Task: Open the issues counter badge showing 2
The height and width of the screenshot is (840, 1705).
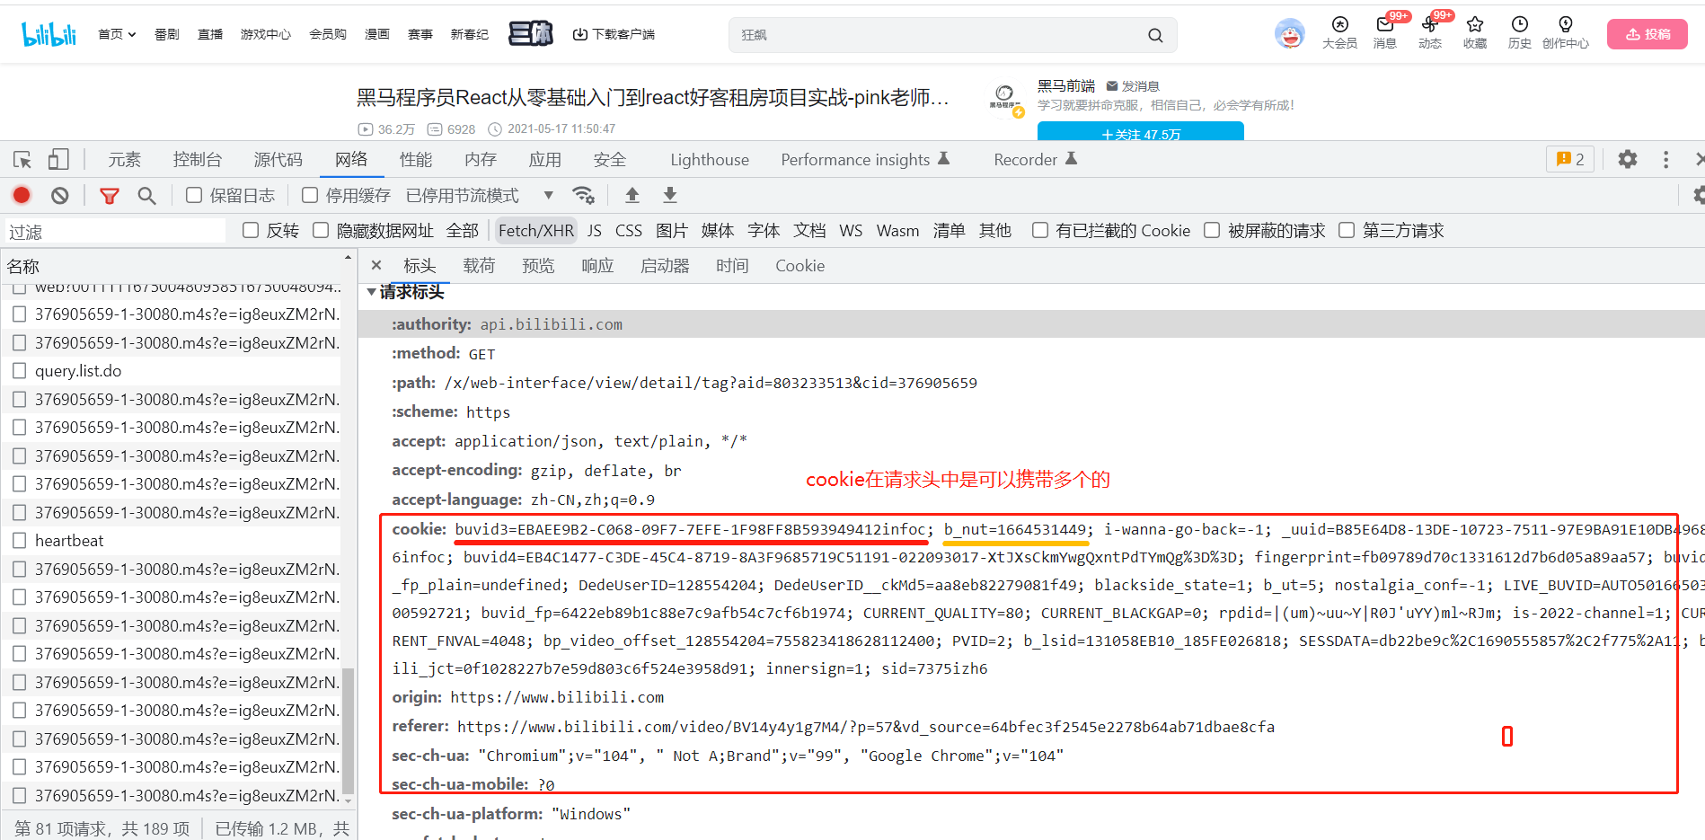Action: coord(1570,159)
